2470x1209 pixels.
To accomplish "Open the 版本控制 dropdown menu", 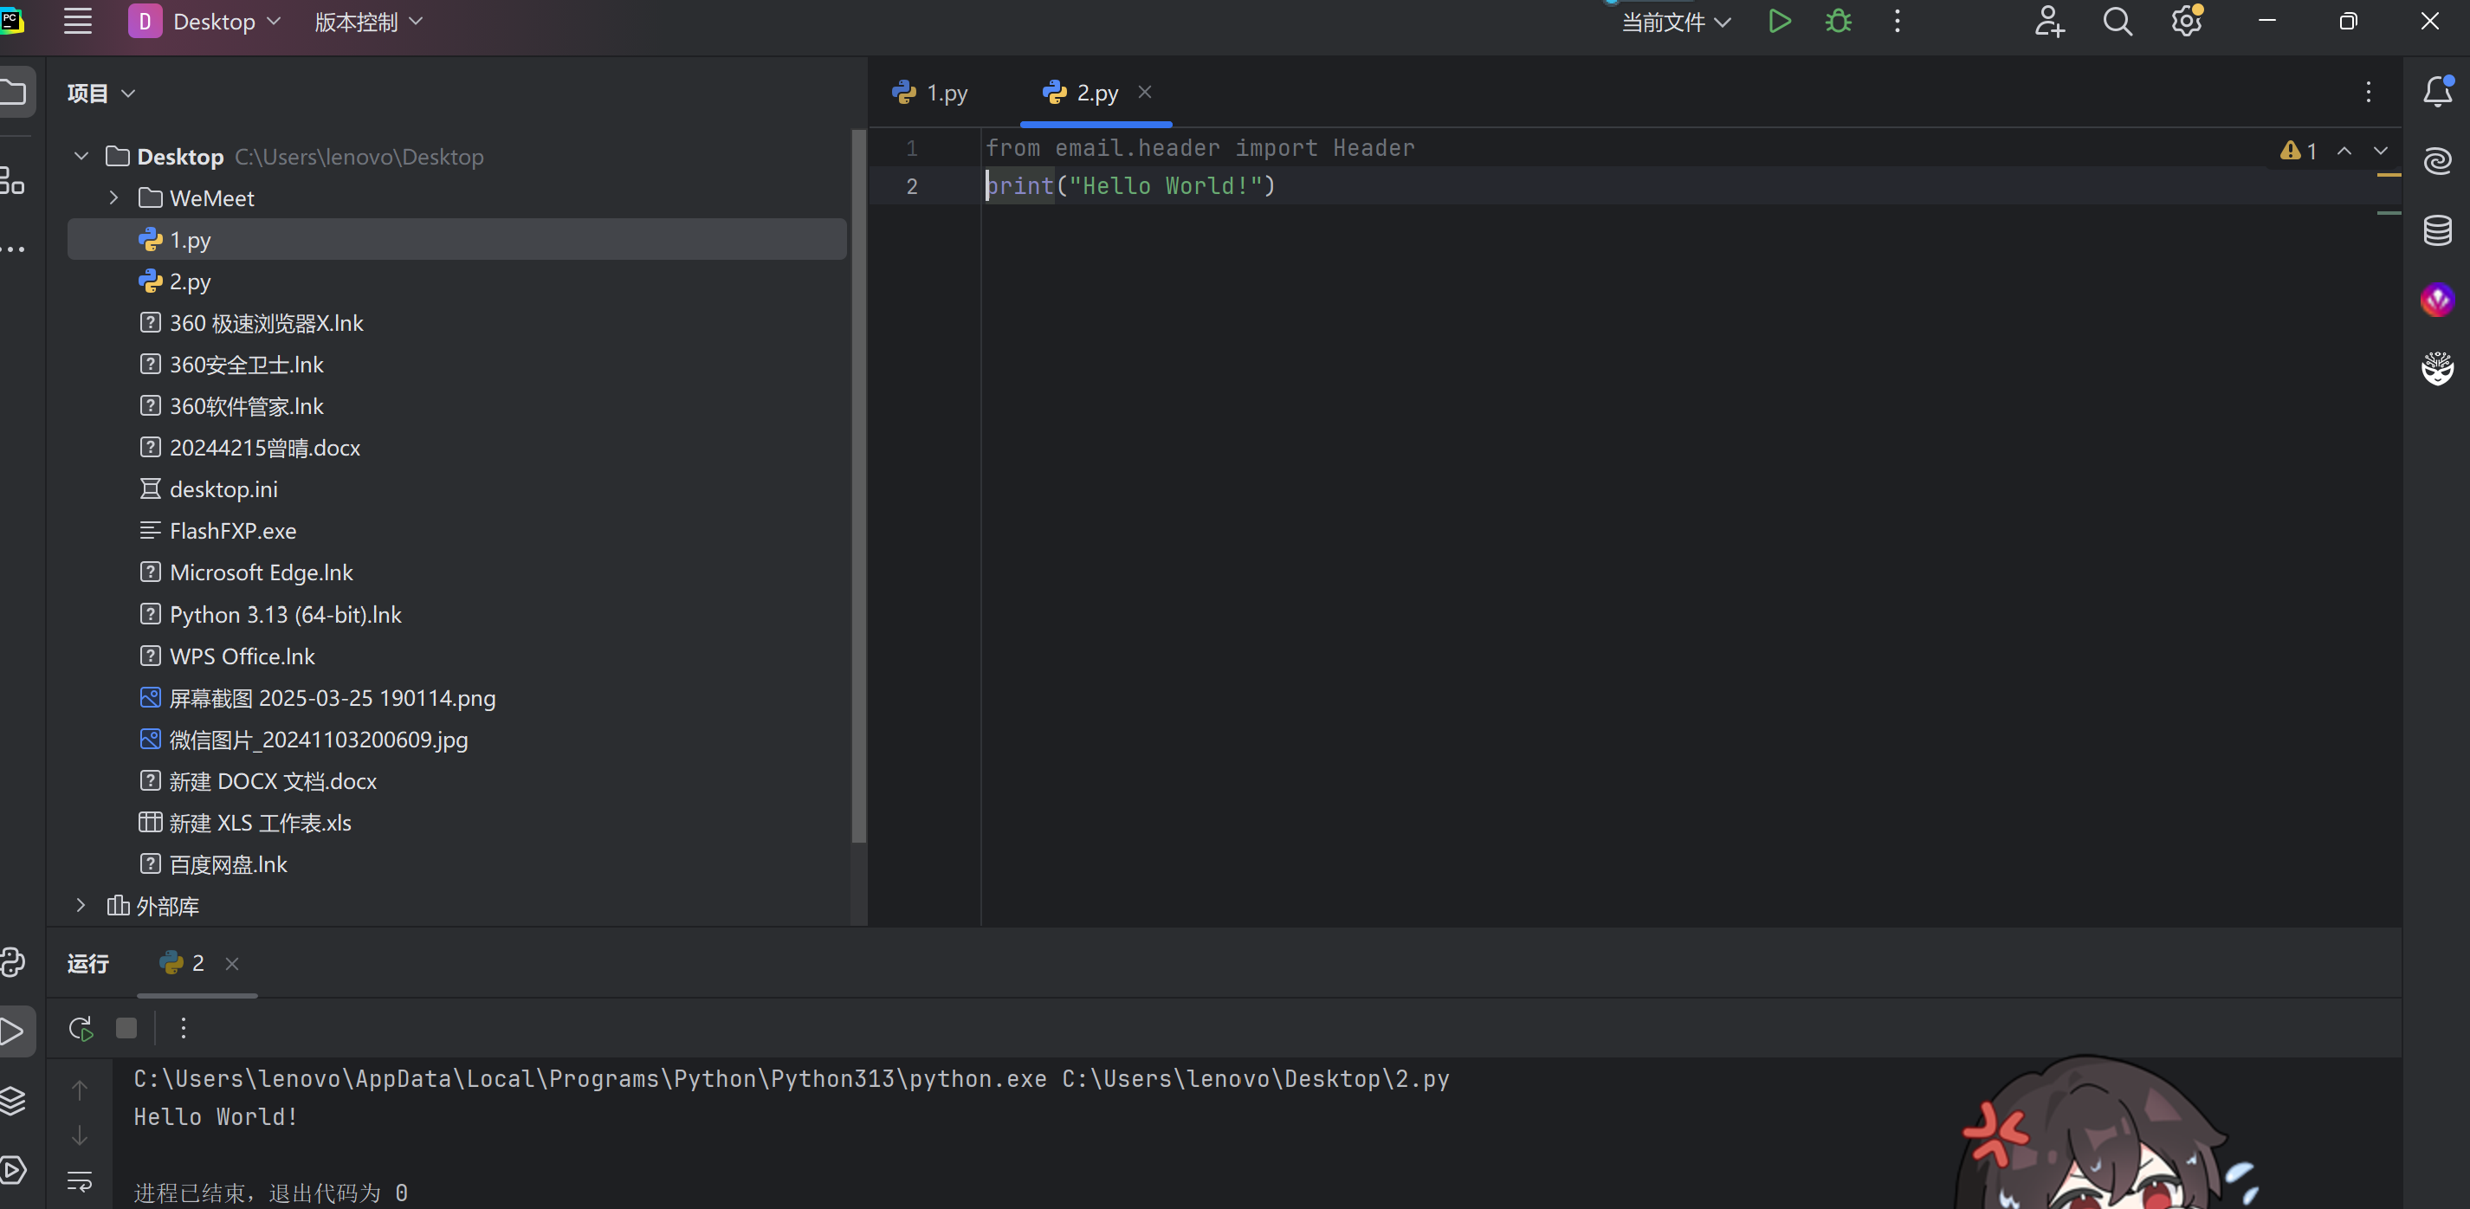I will (368, 22).
